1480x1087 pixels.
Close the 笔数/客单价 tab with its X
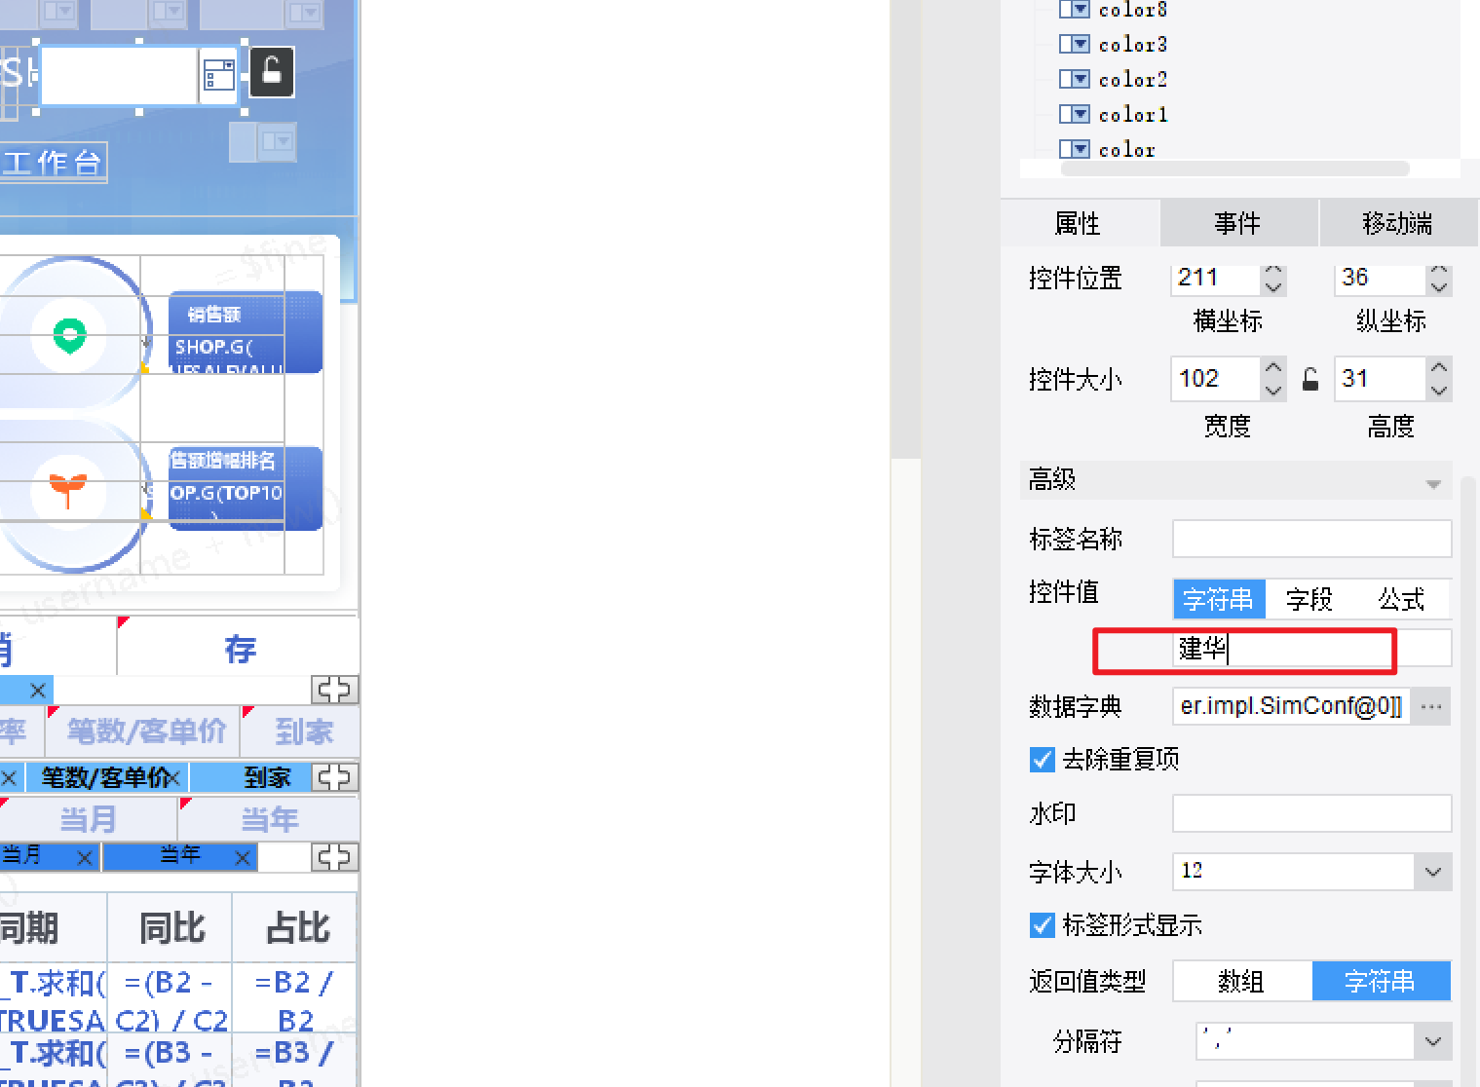pyautogui.click(x=174, y=778)
